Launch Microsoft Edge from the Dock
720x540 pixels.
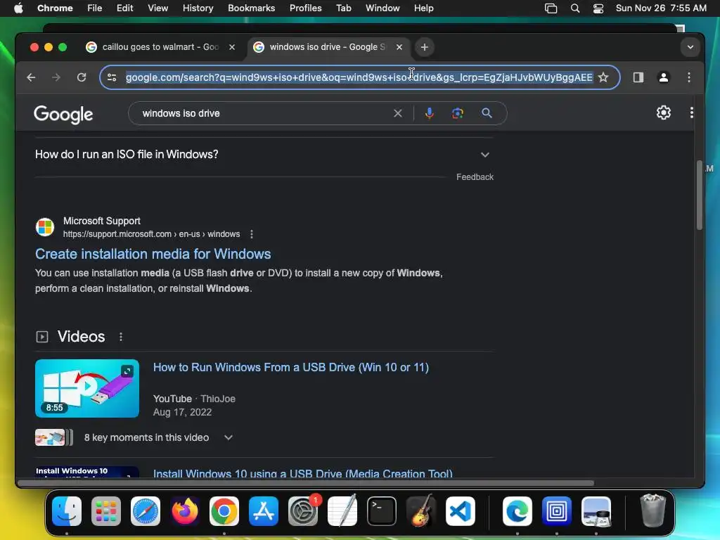pos(517,511)
